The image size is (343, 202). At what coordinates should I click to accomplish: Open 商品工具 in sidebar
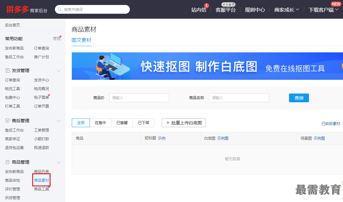41,189
